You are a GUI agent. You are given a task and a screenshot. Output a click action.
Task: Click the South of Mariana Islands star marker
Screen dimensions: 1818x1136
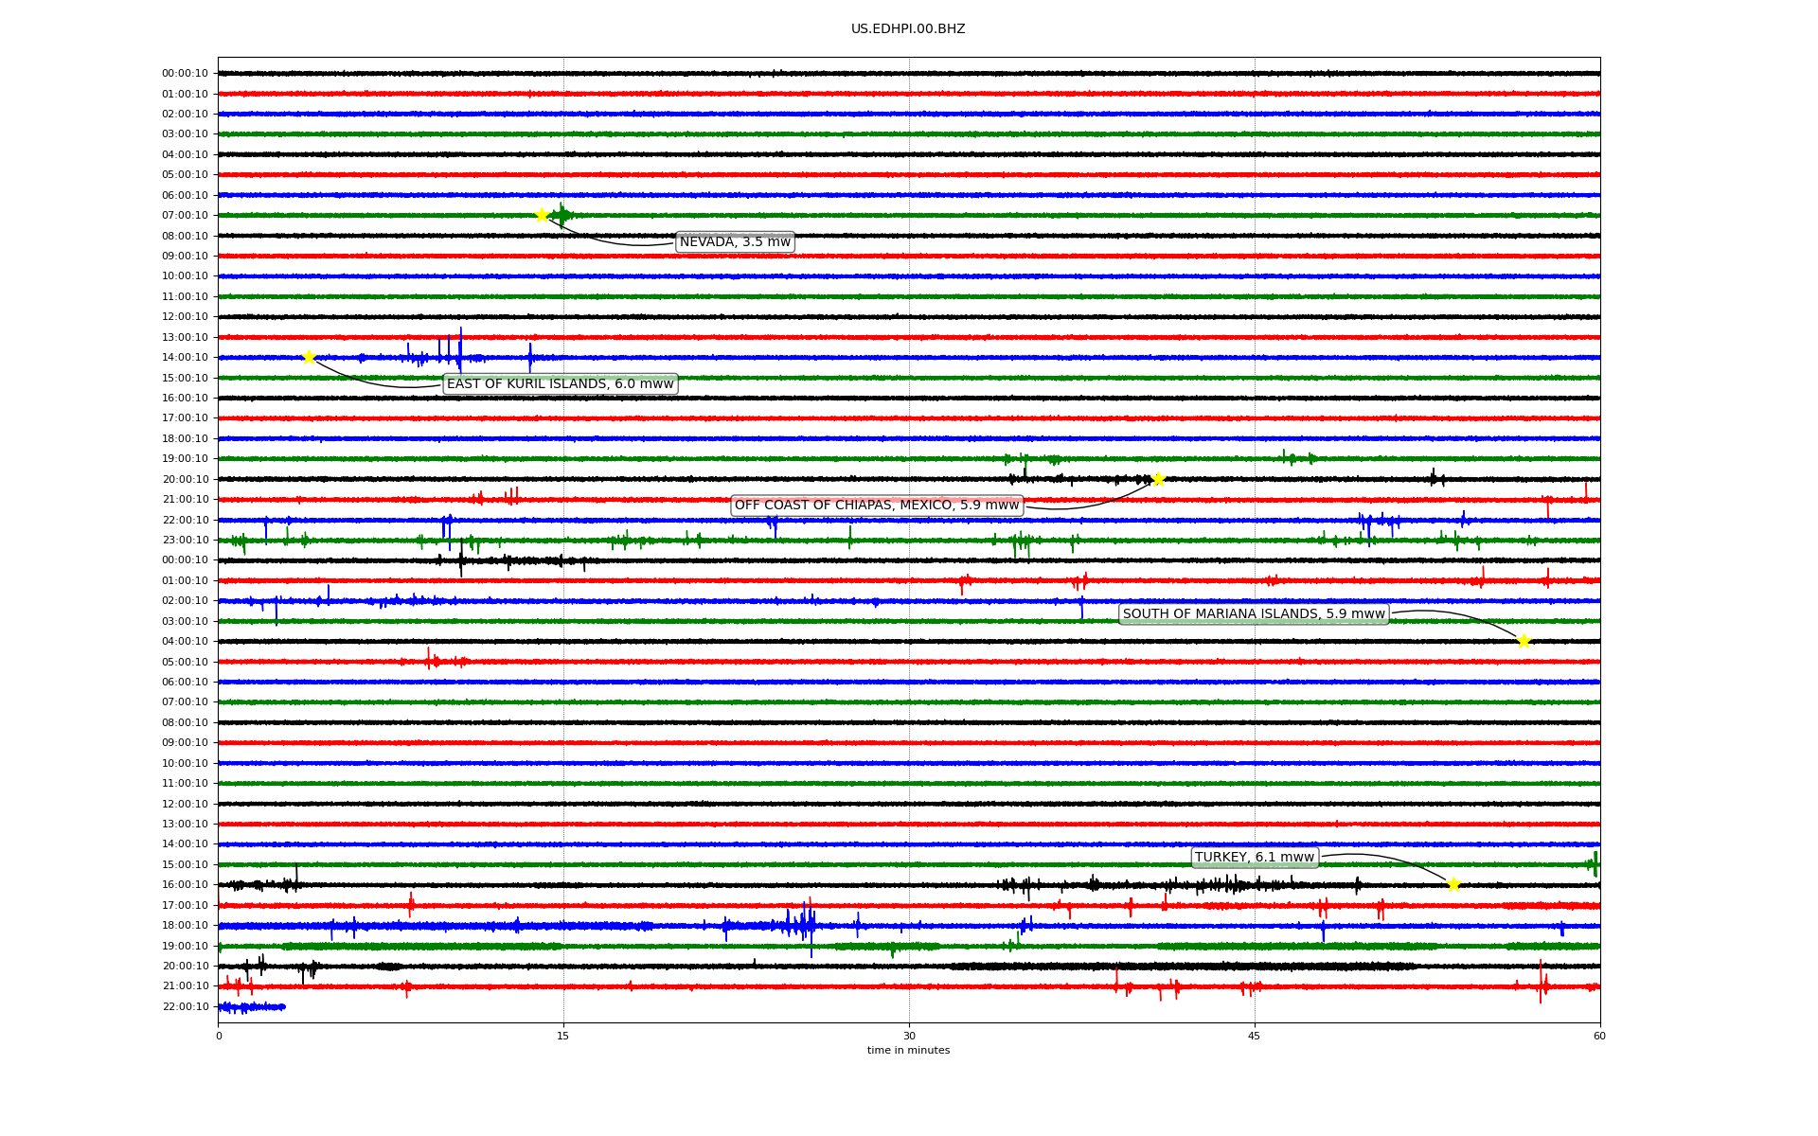(1524, 641)
